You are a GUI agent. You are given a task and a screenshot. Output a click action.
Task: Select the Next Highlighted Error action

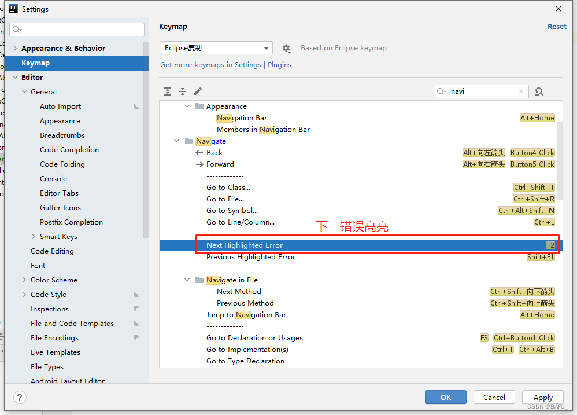pyautogui.click(x=361, y=245)
